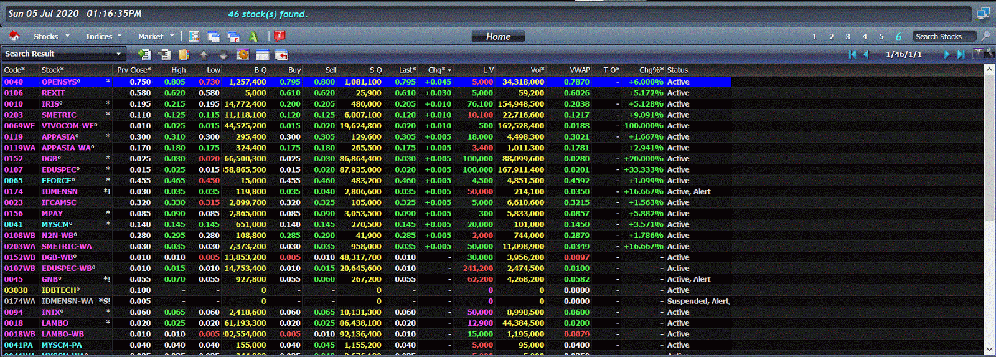Viewport: 996px width, 357px height.
Task: Open the orange book icon
Action: pos(184,54)
